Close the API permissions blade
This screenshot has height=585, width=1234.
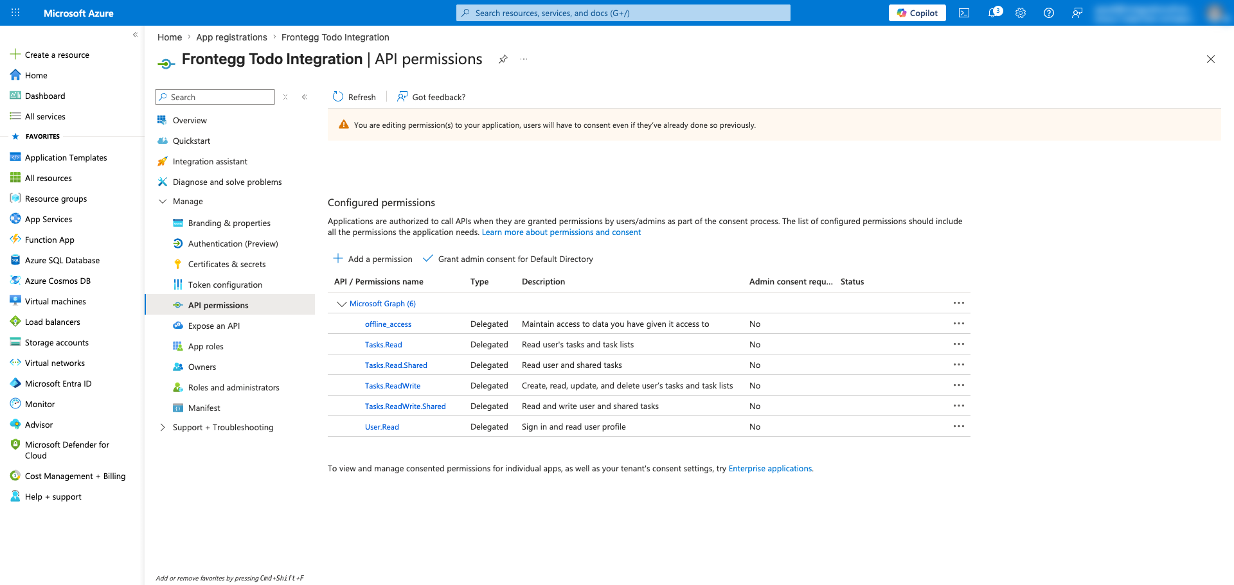click(x=1211, y=59)
